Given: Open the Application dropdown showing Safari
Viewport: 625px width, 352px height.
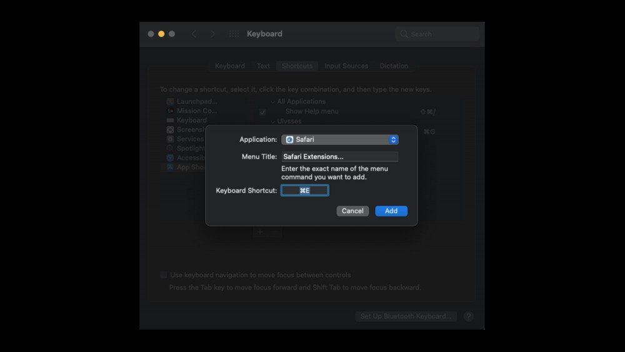Looking at the screenshot, I should point(339,139).
